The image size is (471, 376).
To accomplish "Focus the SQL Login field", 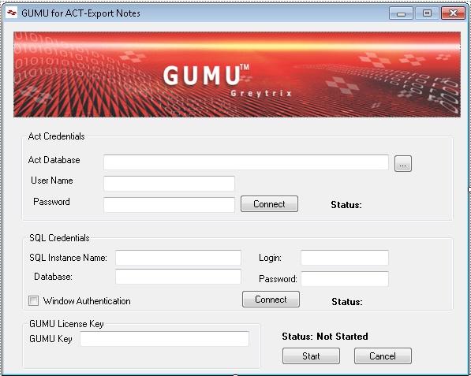I will [345, 258].
